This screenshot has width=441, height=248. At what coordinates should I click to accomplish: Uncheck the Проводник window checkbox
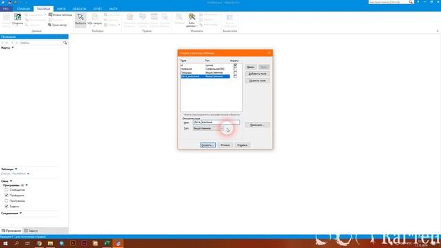tap(6, 195)
